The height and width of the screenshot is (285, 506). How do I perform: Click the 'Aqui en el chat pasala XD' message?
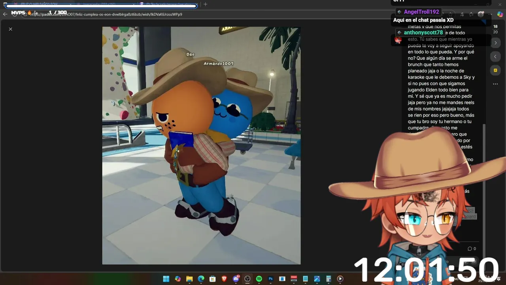pos(423,20)
